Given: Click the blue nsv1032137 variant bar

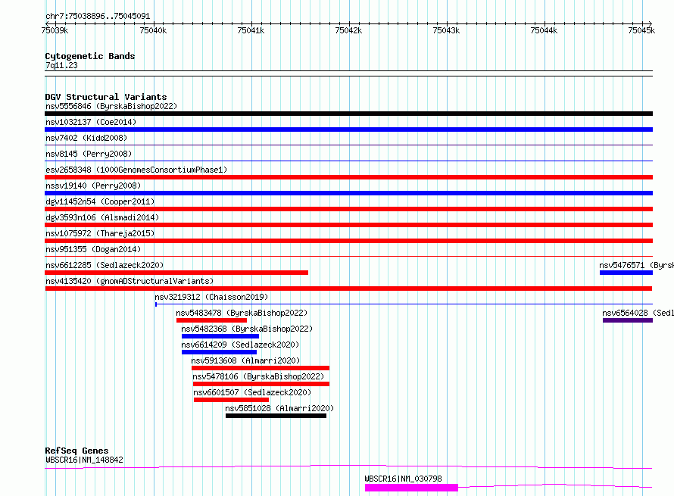Looking at the screenshot, I should 348,129.
